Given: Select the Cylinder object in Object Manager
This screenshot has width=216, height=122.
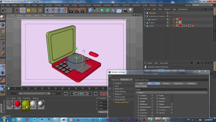Looking at the screenshot, I should [153, 13].
